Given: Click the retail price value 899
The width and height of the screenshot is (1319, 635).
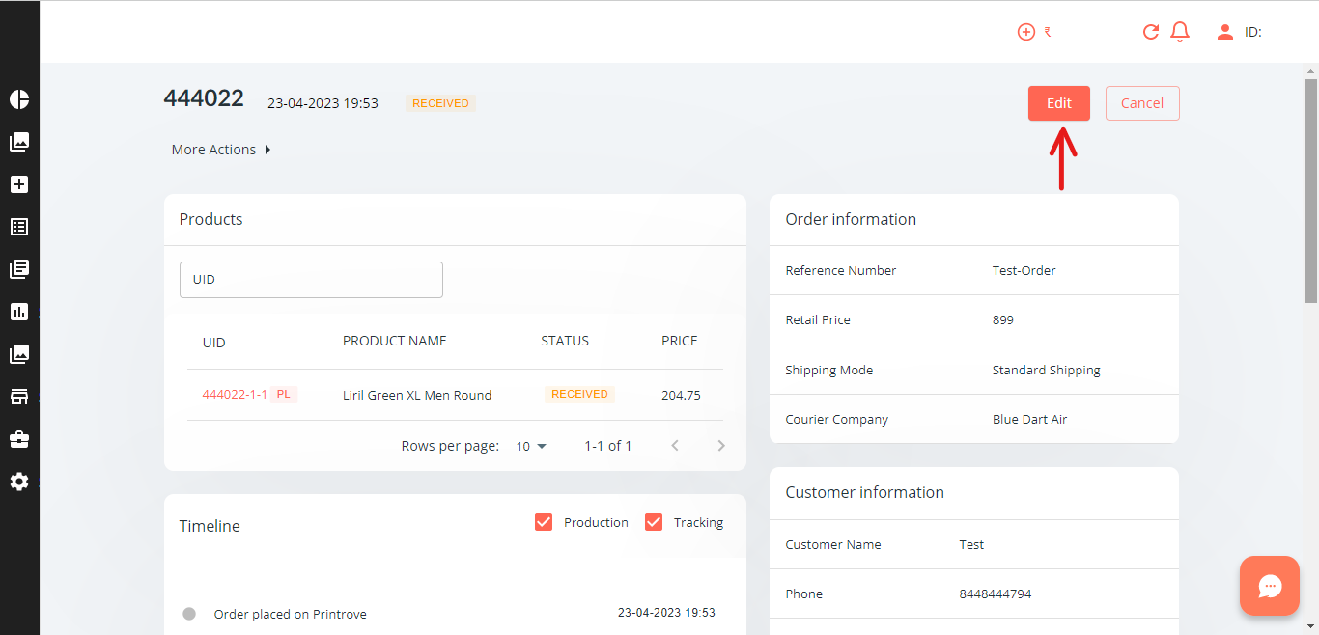Looking at the screenshot, I should point(1002,319).
